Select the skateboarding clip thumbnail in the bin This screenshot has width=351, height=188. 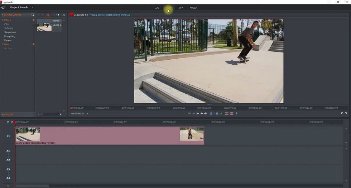(x=44, y=27)
